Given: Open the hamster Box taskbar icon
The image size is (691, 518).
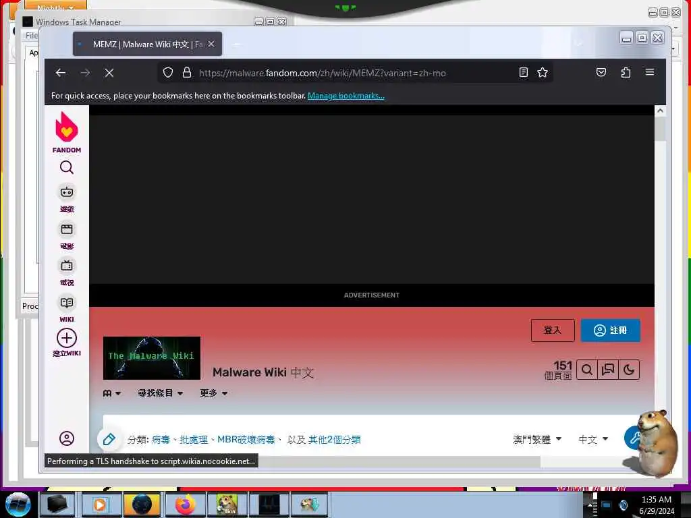Looking at the screenshot, I should tap(227, 505).
